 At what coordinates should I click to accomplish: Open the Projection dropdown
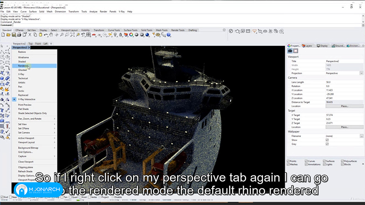tap(361, 73)
